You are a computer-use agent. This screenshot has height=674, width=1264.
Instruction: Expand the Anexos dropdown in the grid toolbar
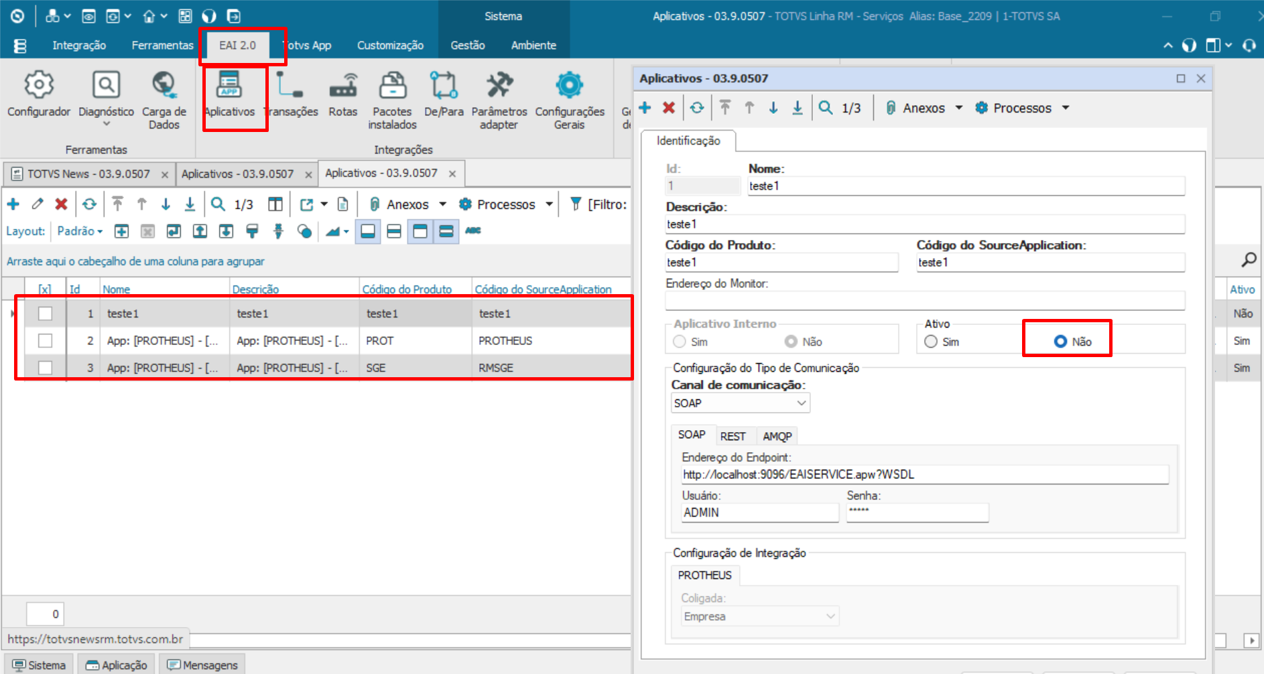click(x=442, y=204)
